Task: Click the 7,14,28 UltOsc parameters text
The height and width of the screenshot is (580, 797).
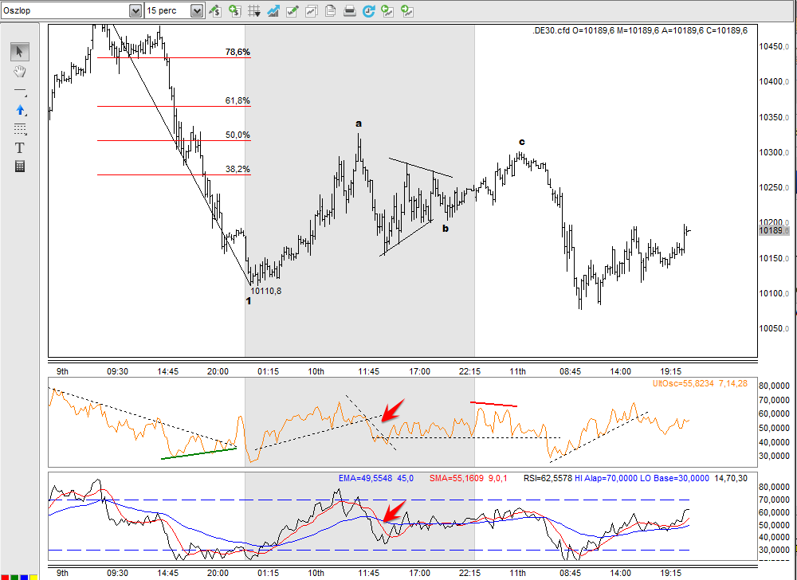Action: tap(733, 384)
